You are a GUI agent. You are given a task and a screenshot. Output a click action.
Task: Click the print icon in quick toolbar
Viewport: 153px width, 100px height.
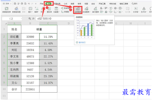(22, 4)
